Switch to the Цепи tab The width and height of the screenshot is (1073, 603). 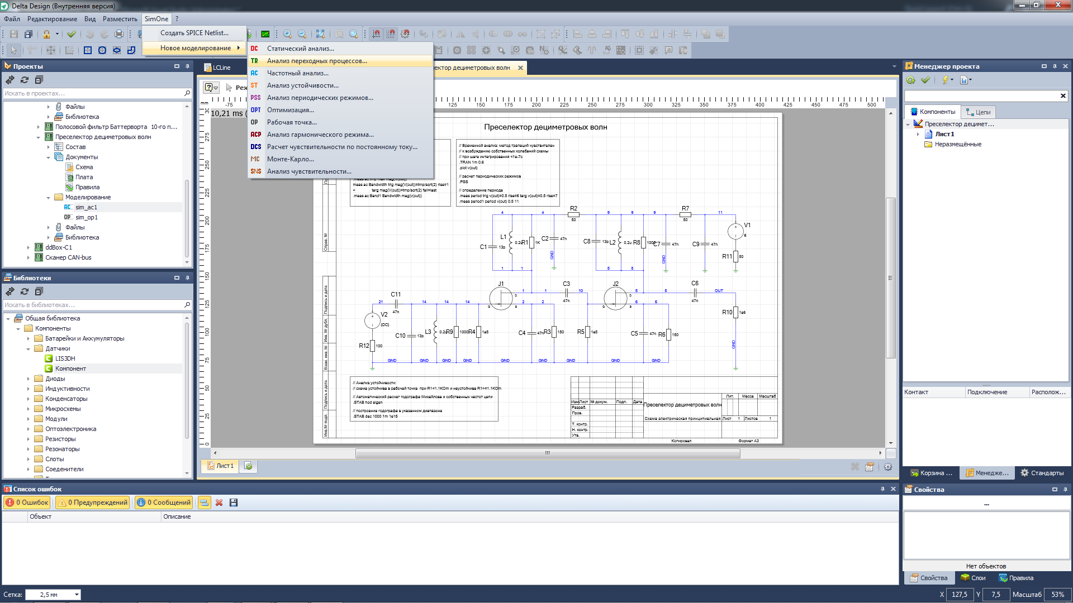(x=978, y=112)
